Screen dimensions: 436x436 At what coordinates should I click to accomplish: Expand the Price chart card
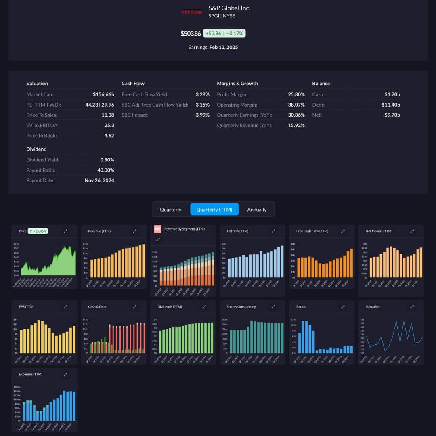pyautogui.click(x=65, y=231)
